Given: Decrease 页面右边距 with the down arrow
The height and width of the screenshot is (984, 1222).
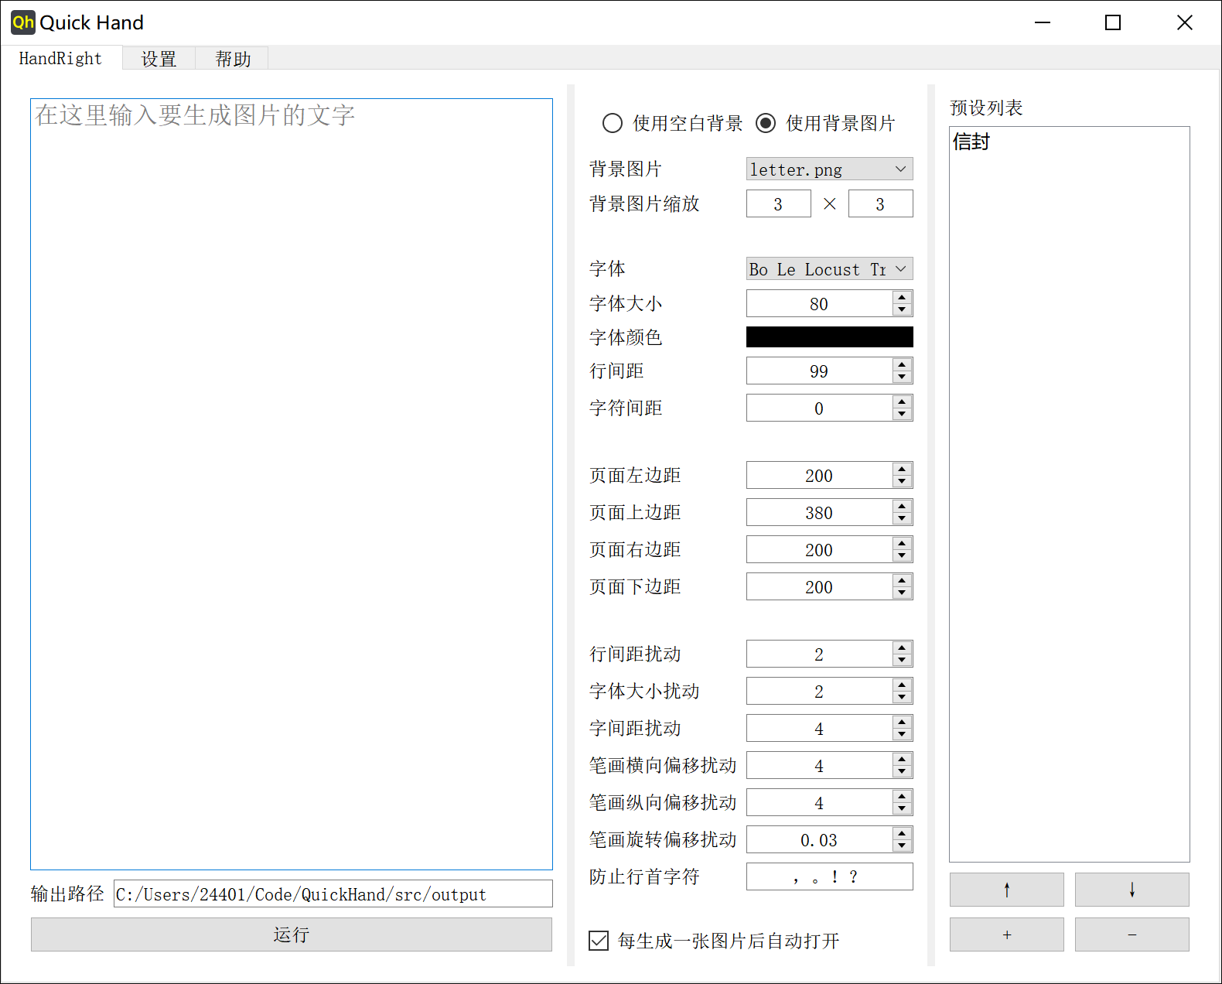Looking at the screenshot, I should pyautogui.click(x=903, y=555).
